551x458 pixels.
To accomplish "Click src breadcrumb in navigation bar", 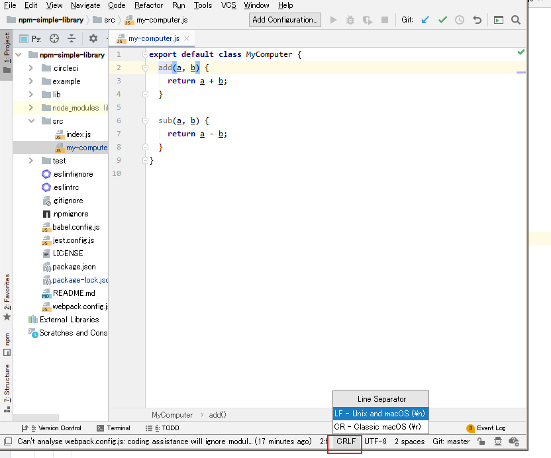I will point(104,20).
